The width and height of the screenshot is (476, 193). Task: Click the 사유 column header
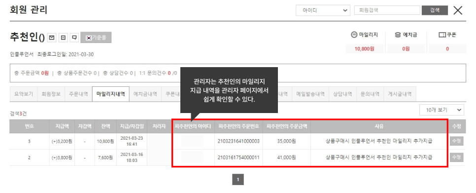379,126
